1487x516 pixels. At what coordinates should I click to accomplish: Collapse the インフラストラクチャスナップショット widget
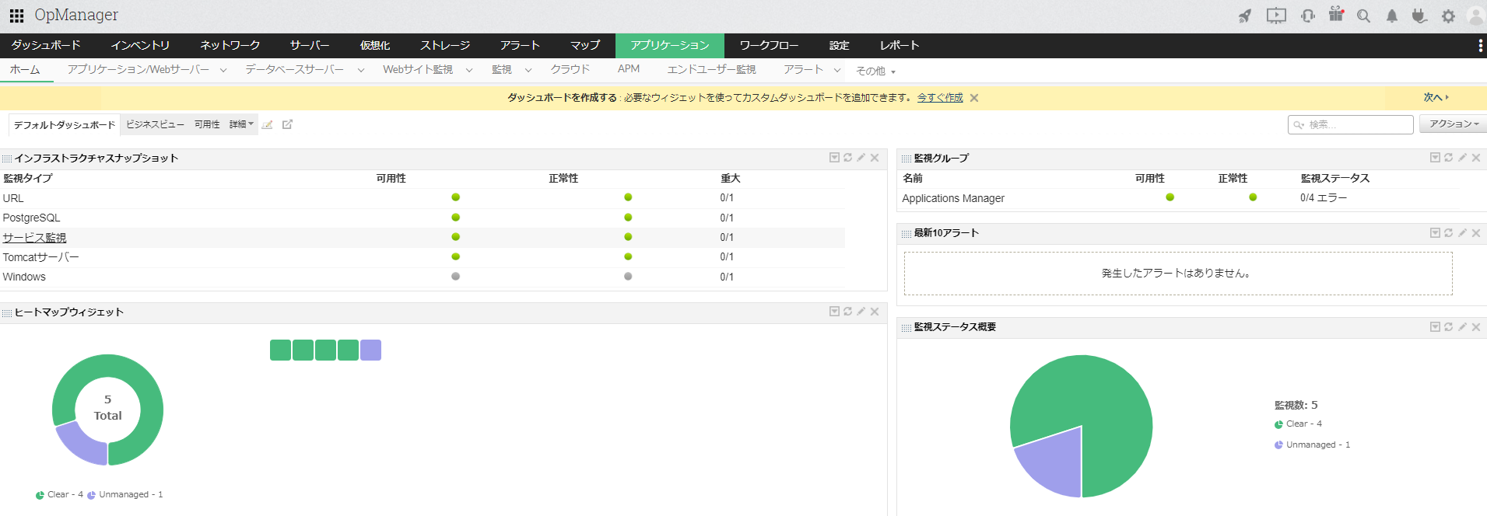click(x=834, y=158)
